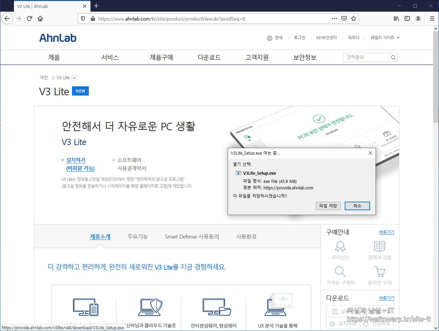
Task: Click the globe 한국 language selector
Action: click(275, 38)
